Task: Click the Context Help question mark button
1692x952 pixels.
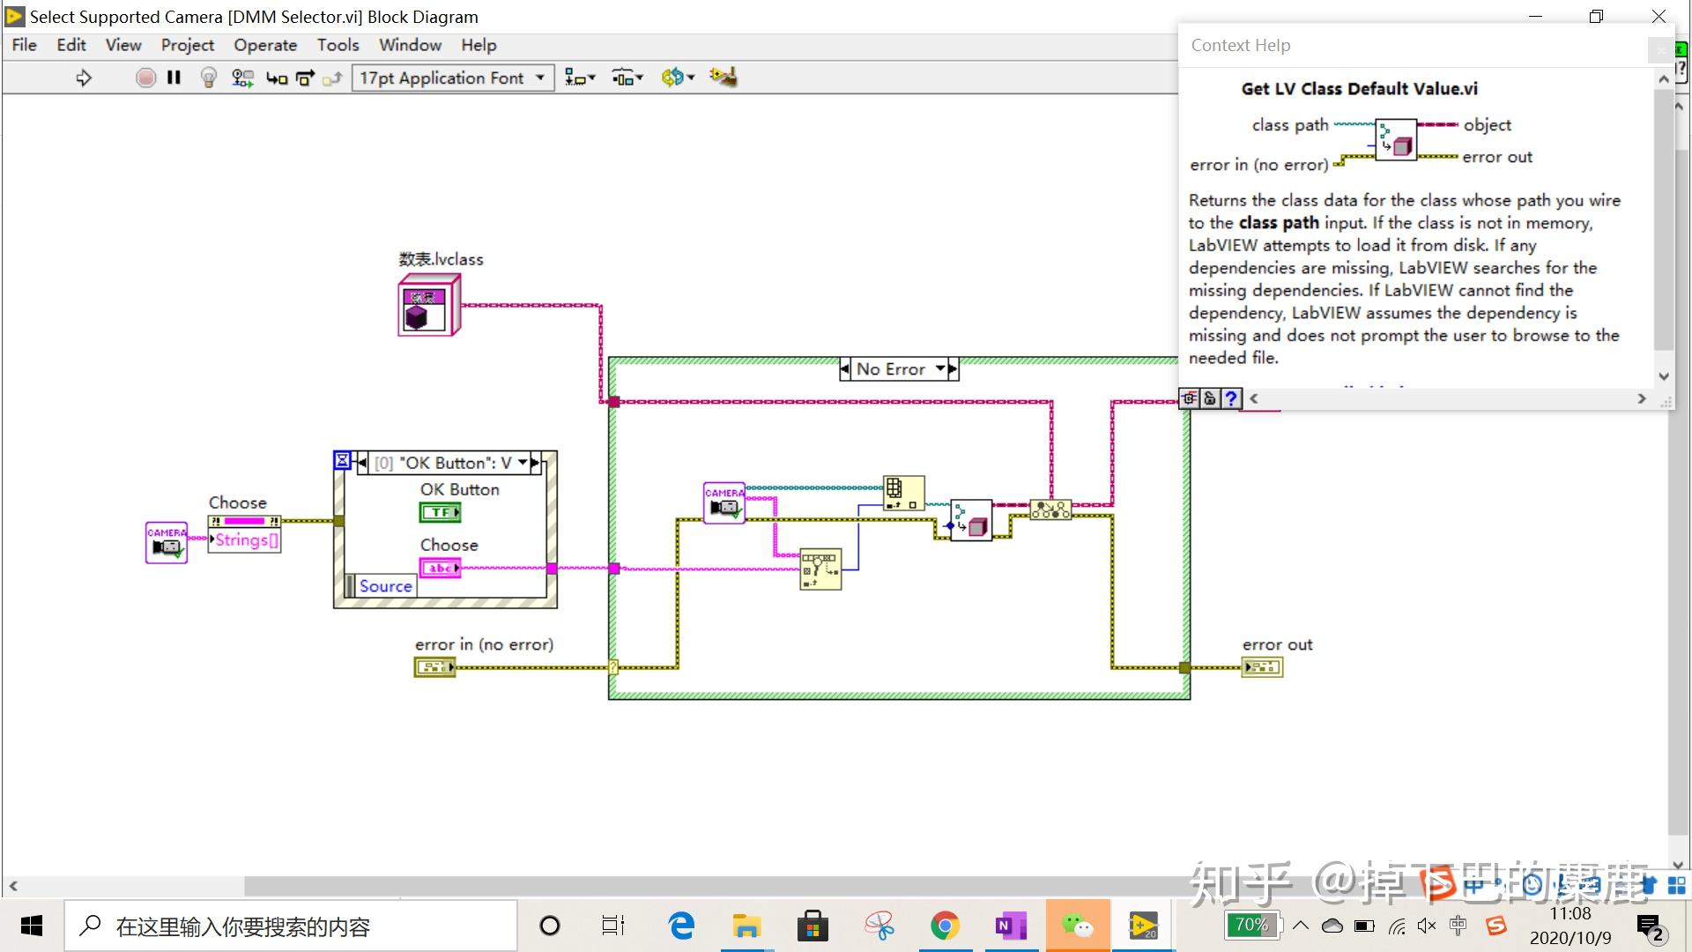Action: pos(1231,398)
